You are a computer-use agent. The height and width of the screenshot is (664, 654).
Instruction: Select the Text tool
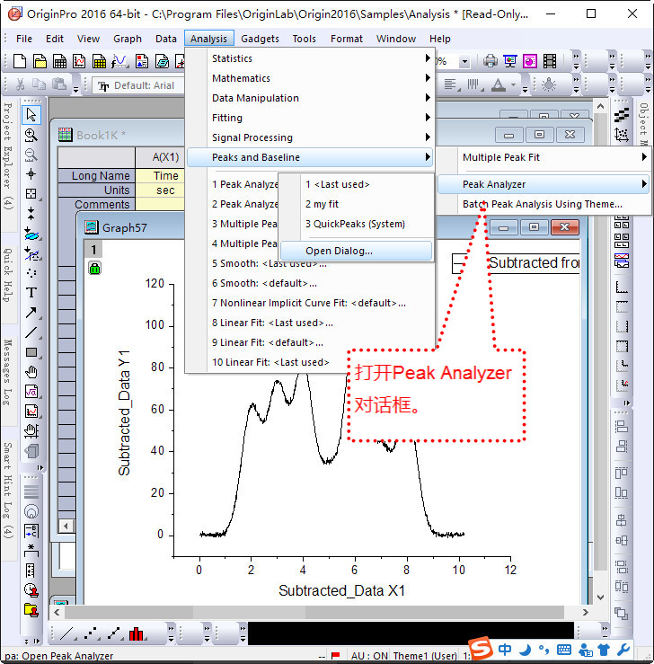pyautogui.click(x=31, y=293)
